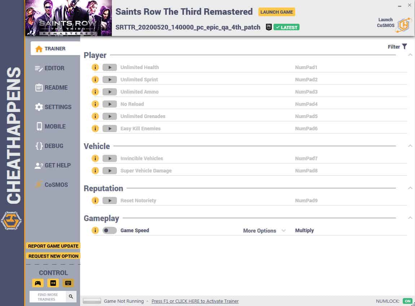
Task: Click the Cheat Happens hexagon logo
Action: click(x=11, y=220)
